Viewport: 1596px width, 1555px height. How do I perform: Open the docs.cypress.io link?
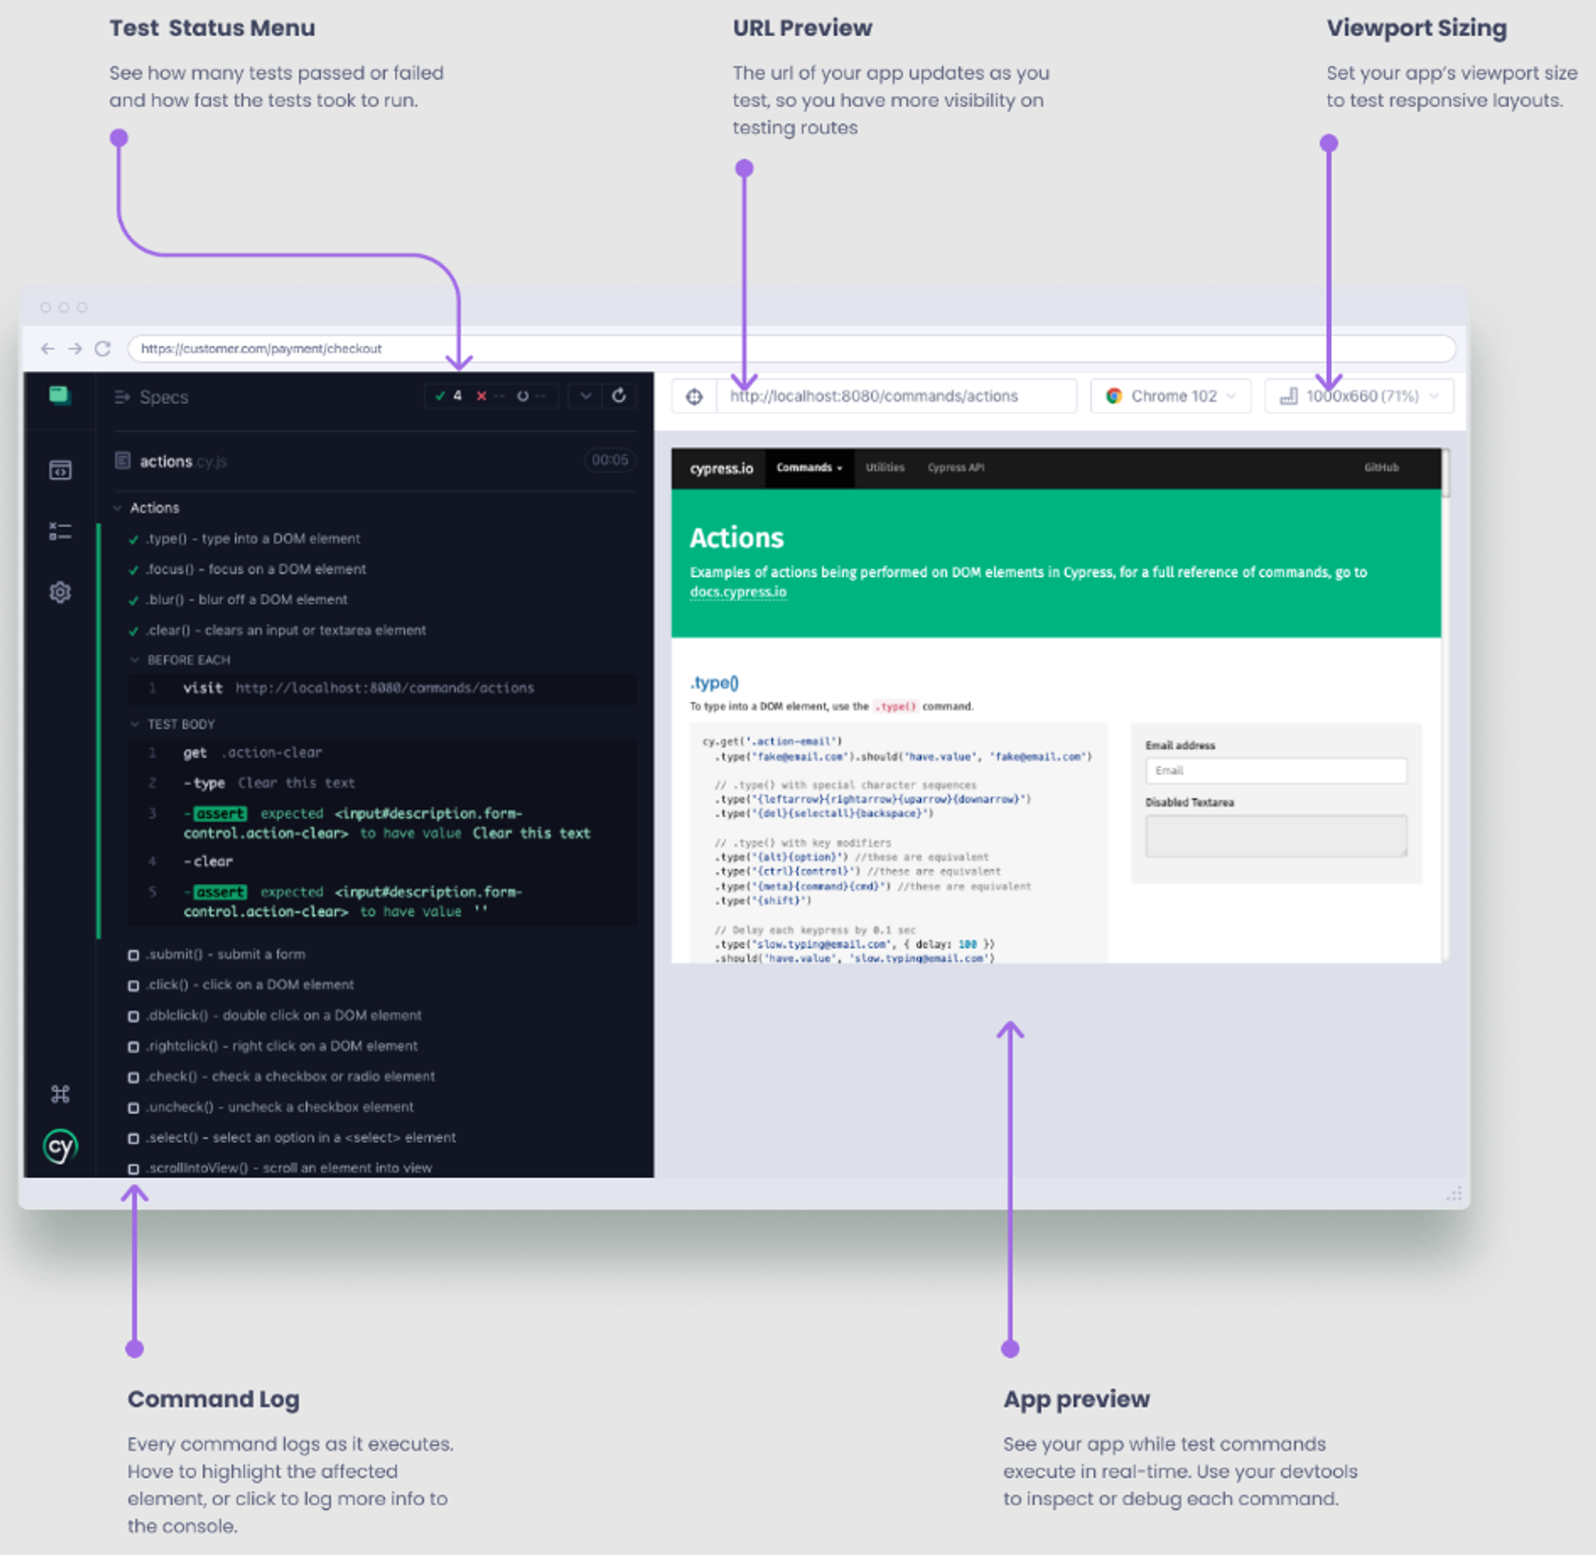pos(738,591)
